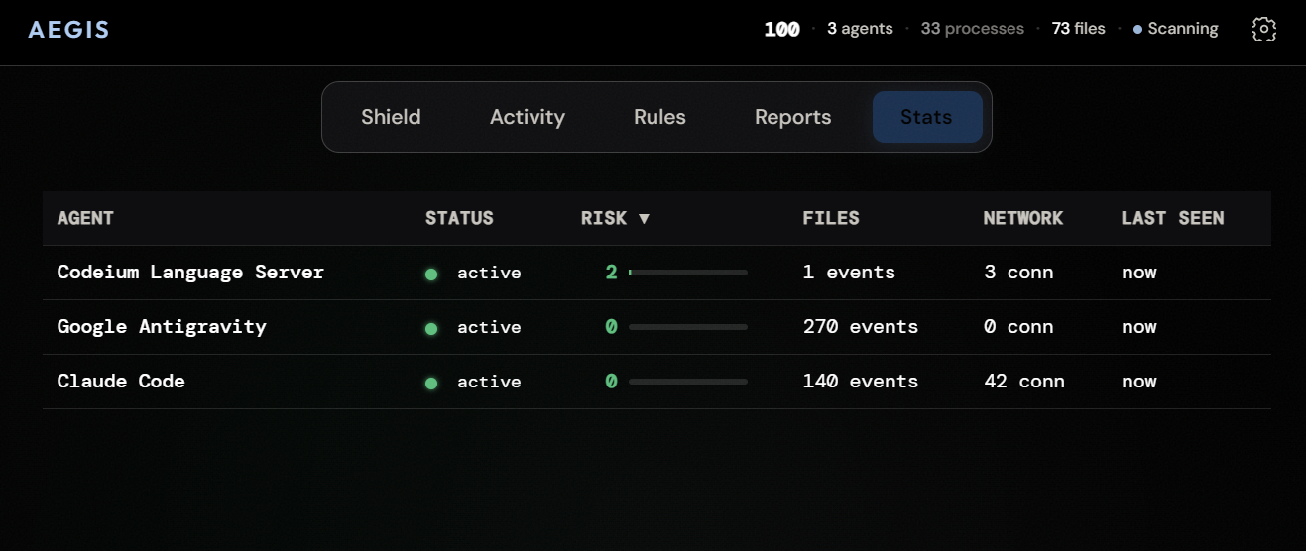Click green status dot for Claude Code

(431, 383)
